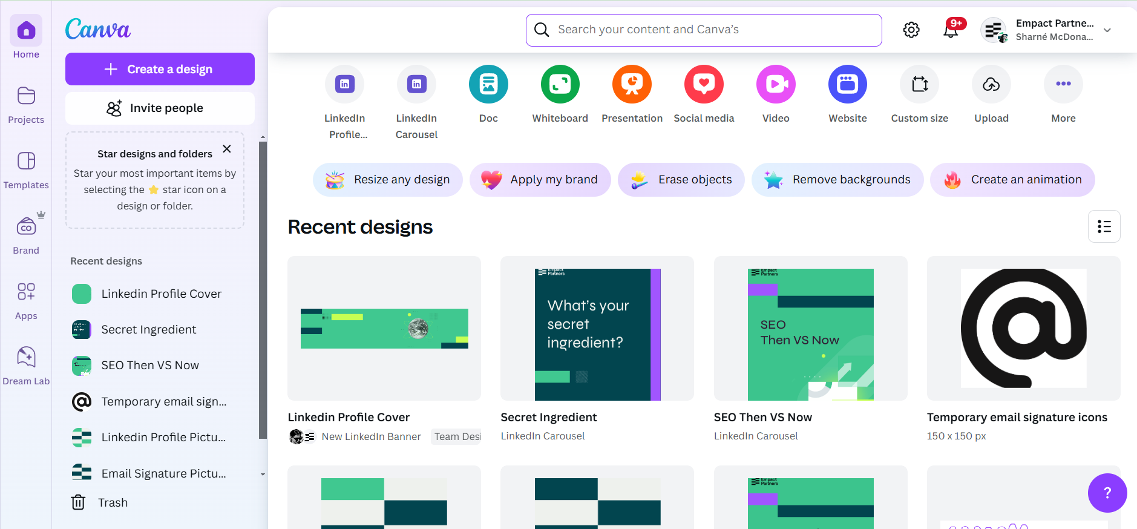
Task: Switch recent designs to list view
Action: point(1104,226)
